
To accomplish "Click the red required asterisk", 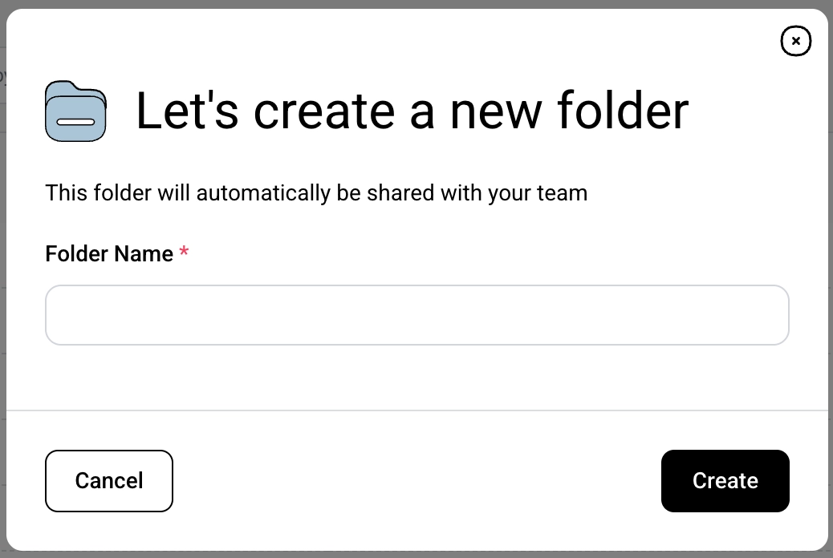I will tap(185, 253).
